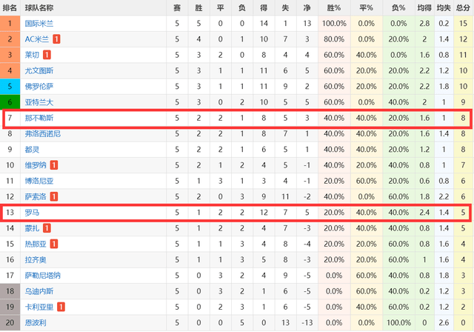Click the blue rank 5 cell
The height and width of the screenshot is (332, 474).
coord(10,87)
